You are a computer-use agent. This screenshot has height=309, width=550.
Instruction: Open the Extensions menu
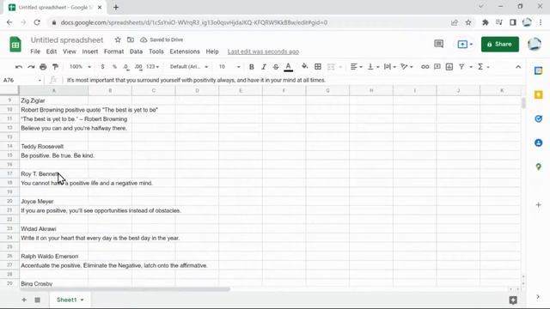(185, 51)
